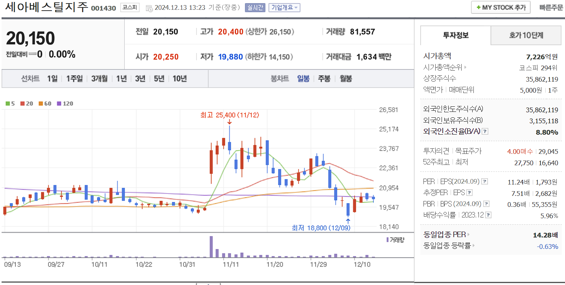The width and height of the screenshot is (565, 285).
Task: Switch to the 호가 10단계 tab
Action: click(x=526, y=35)
